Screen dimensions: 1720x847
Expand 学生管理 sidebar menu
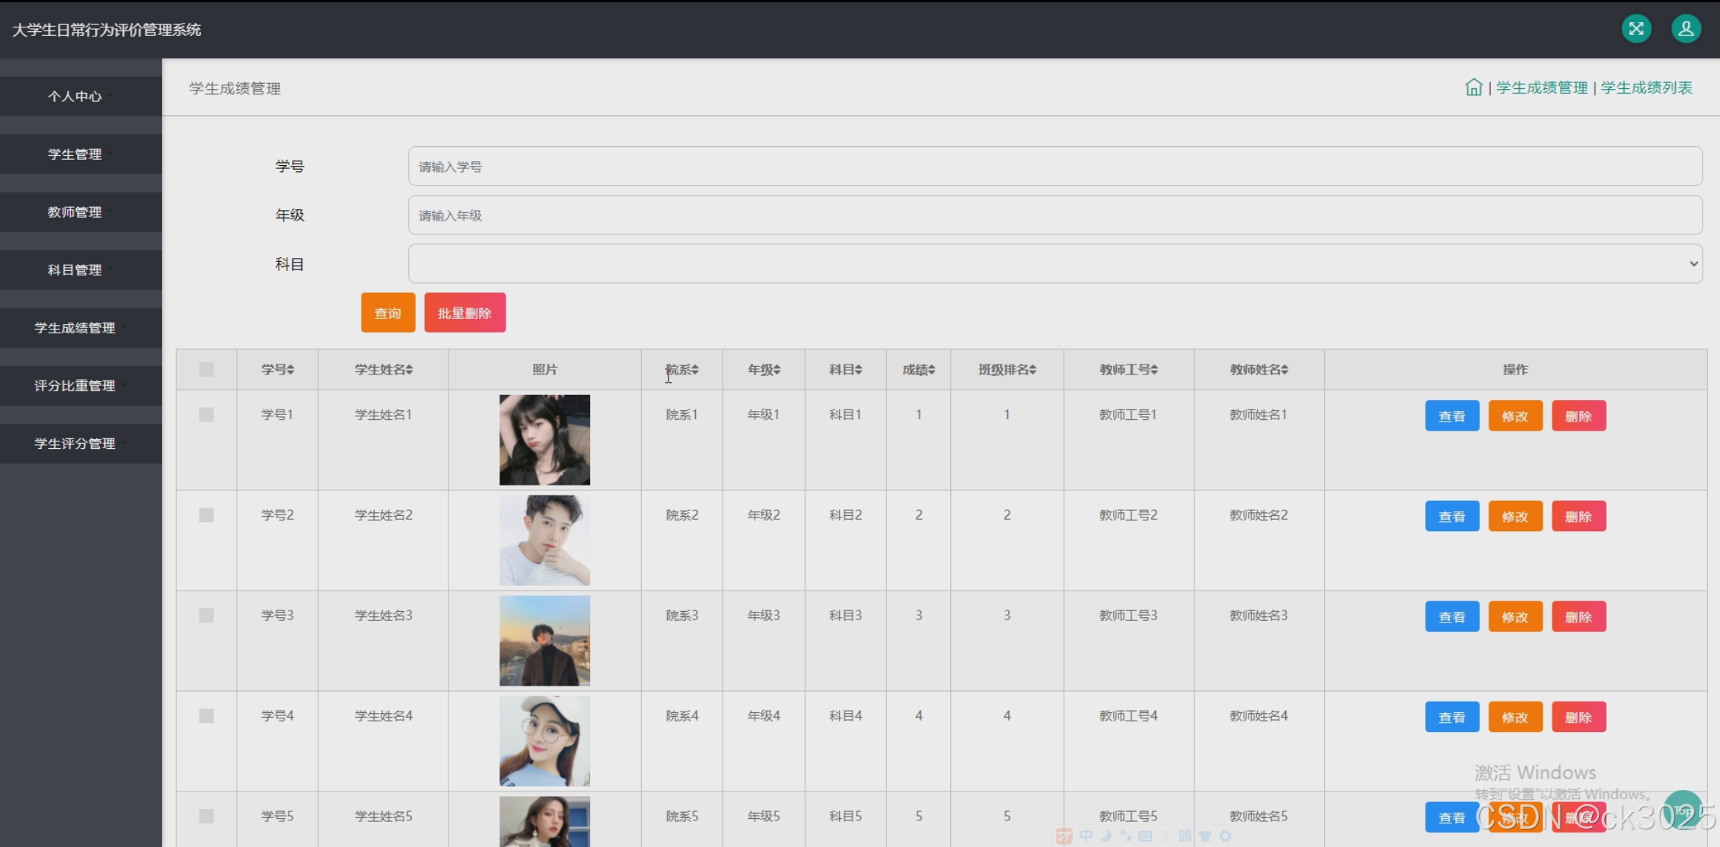click(x=75, y=154)
